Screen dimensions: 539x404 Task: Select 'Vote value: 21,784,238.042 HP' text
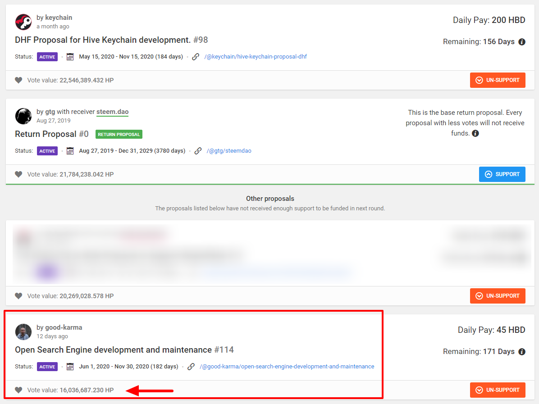[70, 174]
